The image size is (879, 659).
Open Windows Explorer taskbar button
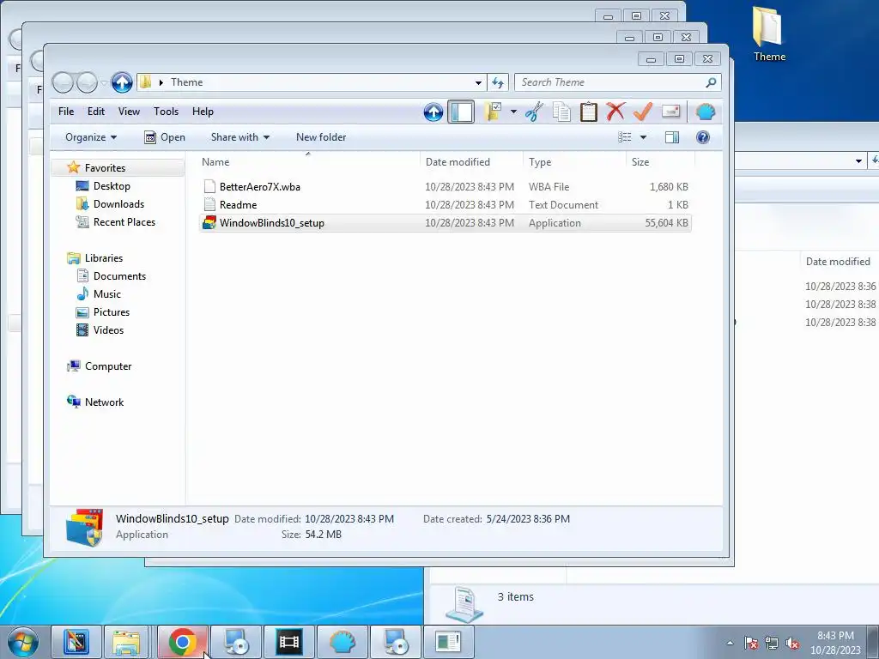pyautogui.click(x=126, y=642)
